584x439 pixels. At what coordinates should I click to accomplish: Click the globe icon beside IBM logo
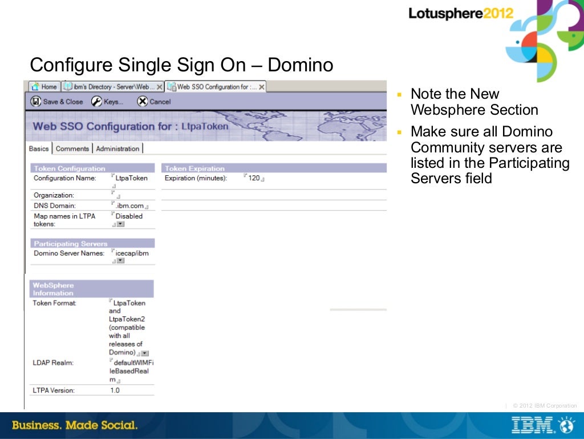coord(567,425)
